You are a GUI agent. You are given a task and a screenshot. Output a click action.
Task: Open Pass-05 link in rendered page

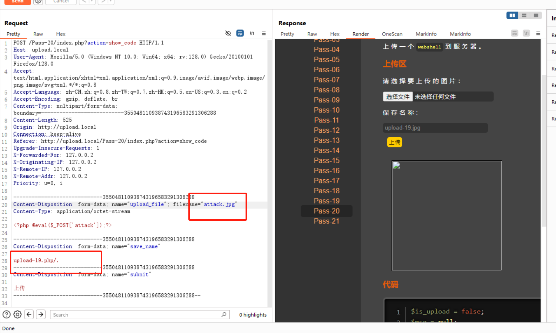click(x=327, y=60)
